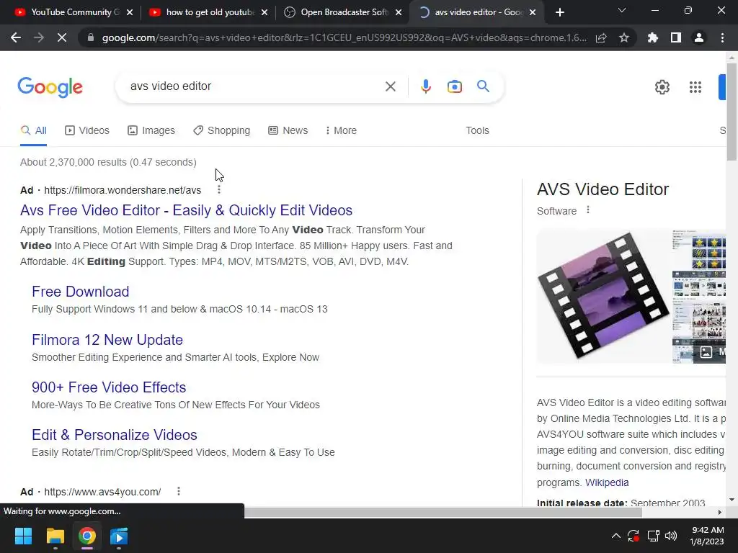The image size is (738, 553).
Task: Open the volume control in system tray
Action: [x=671, y=536]
